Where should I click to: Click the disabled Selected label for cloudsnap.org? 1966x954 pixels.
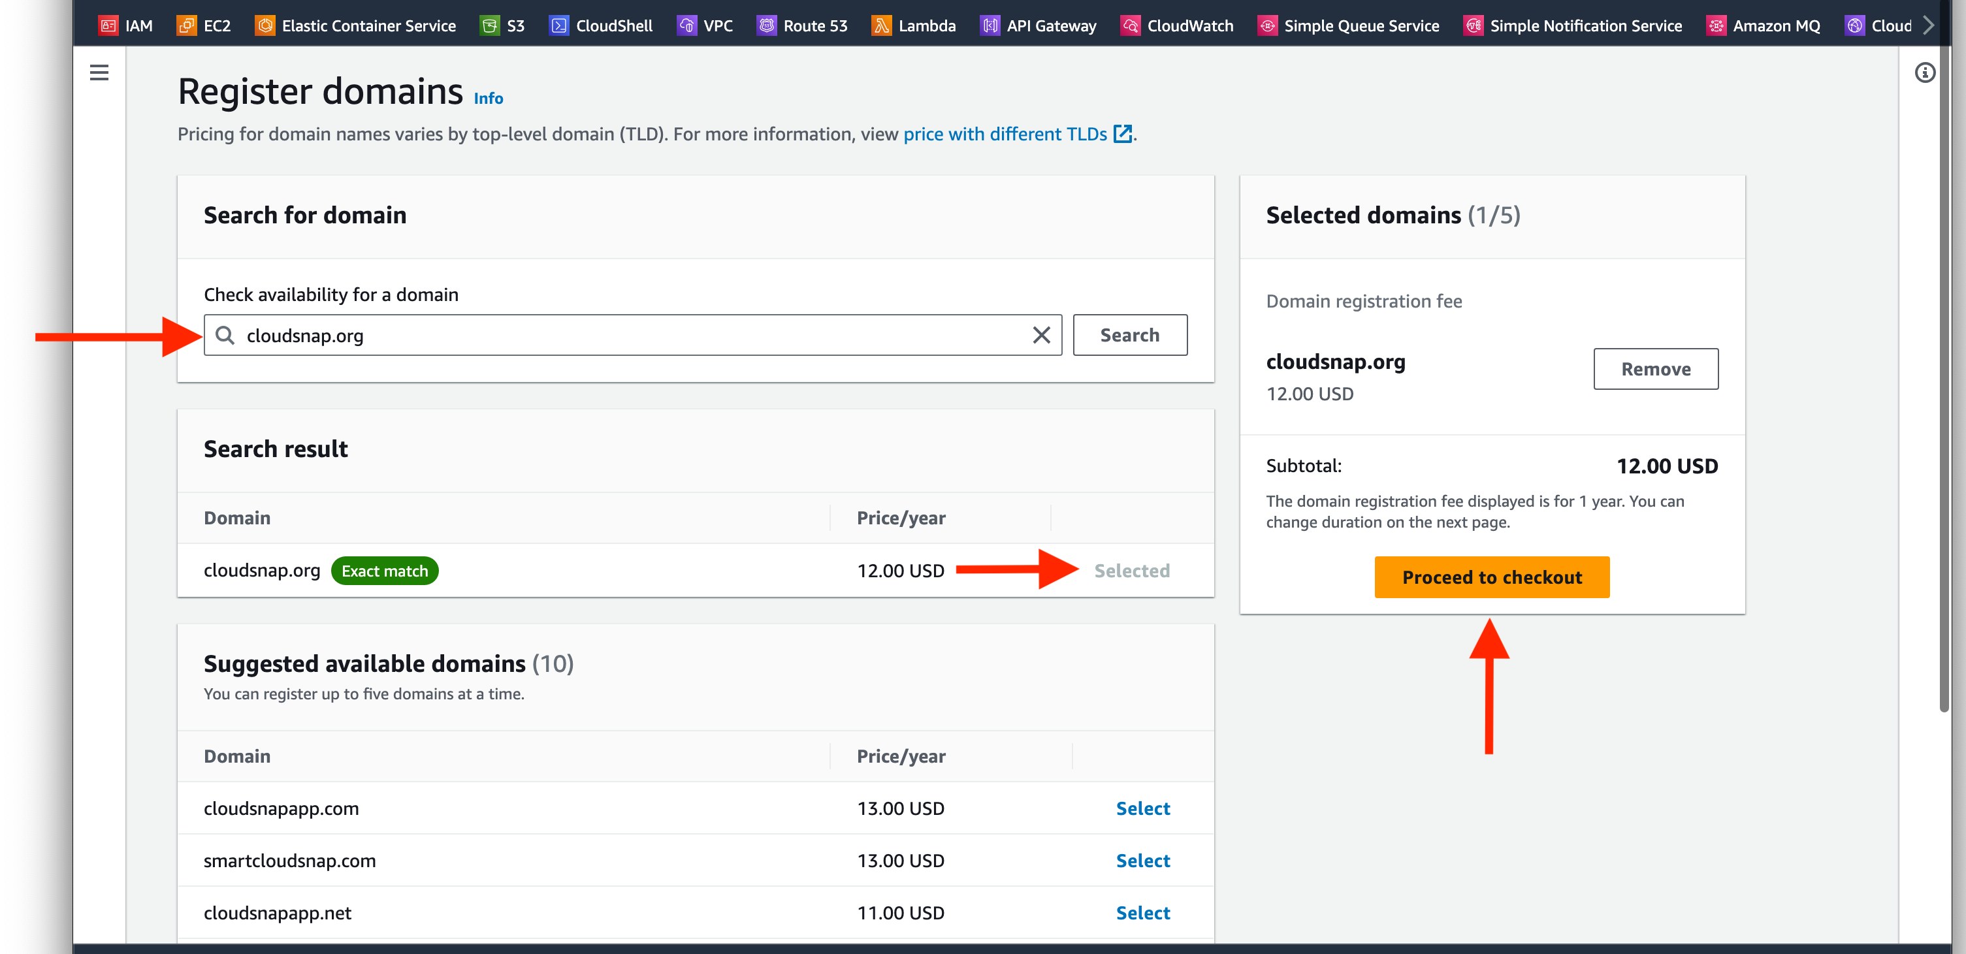tap(1131, 571)
